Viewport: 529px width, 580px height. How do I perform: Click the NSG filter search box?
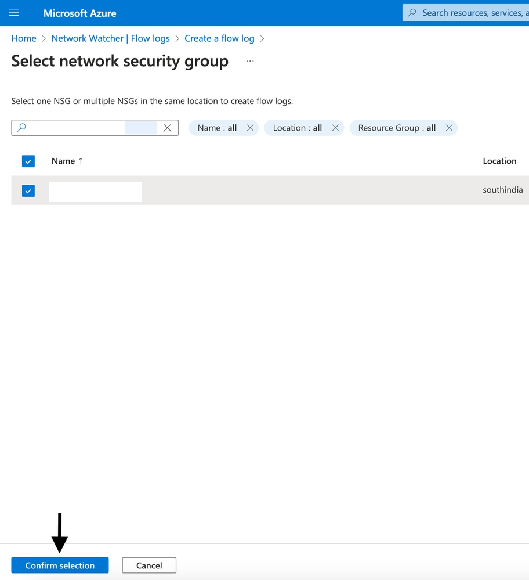click(x=95, y=128)
